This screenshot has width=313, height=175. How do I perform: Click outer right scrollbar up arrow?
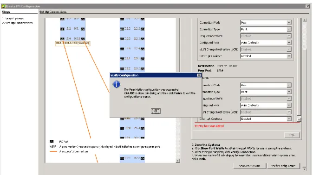coord(305,20)
